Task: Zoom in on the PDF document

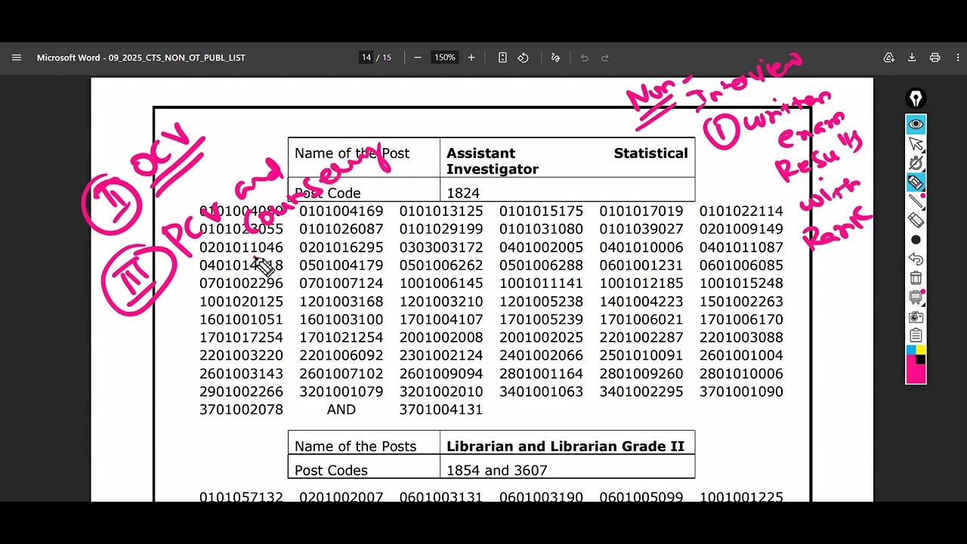Action: (x=471, y=57)
